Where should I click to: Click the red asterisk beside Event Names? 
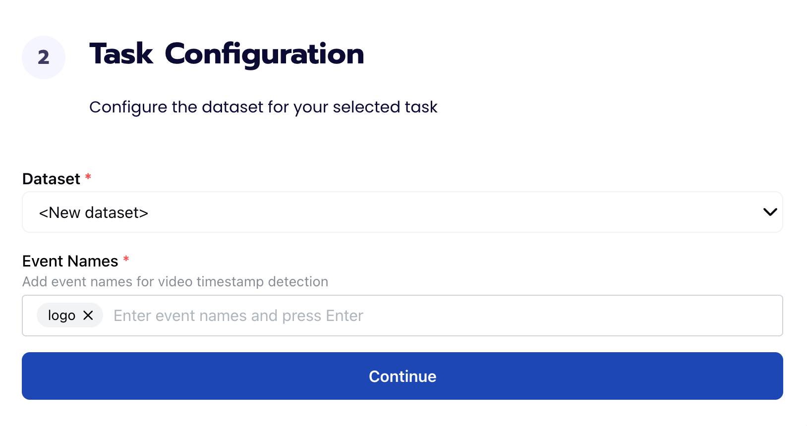[x=126, y=259]
